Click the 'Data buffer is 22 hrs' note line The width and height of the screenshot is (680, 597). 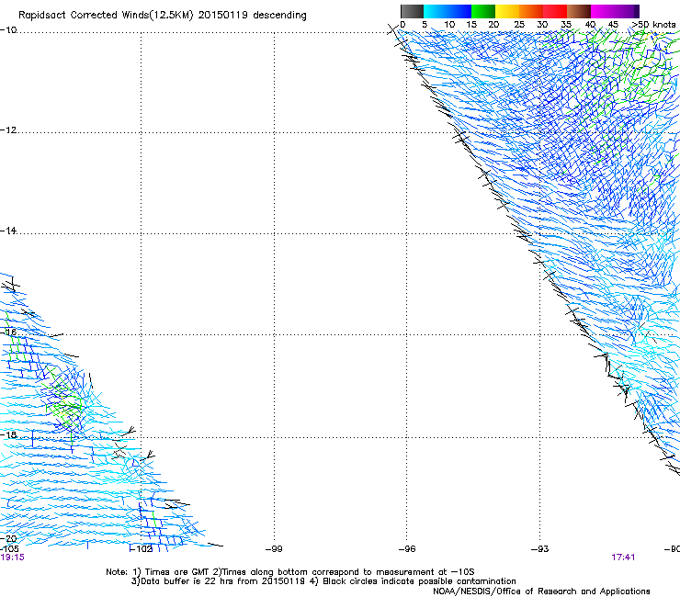(x=323, y=581)
